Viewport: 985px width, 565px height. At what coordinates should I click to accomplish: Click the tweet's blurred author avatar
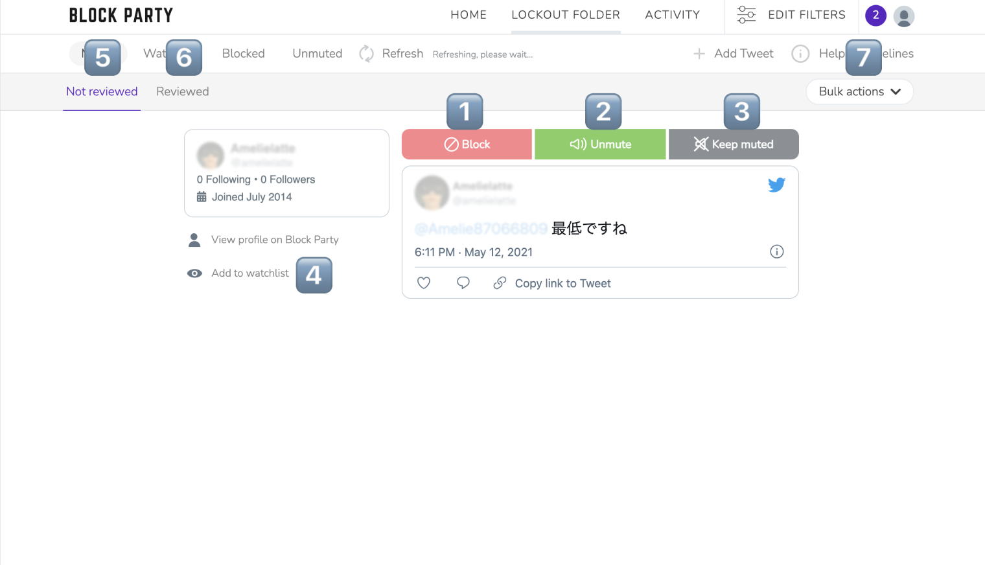pyautogui.click(x=432, y=192)
